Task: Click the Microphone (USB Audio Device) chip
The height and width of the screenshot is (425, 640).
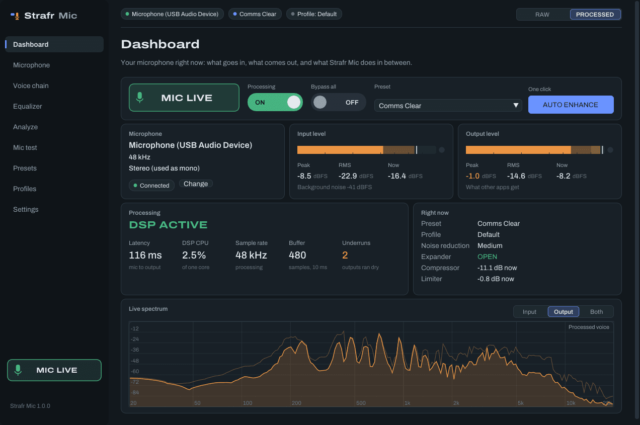Action: point(173,14)
